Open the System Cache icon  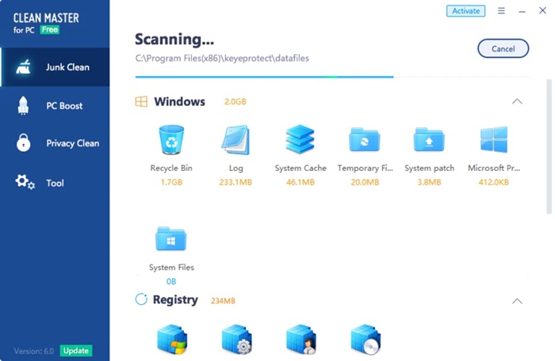[300, 140]
